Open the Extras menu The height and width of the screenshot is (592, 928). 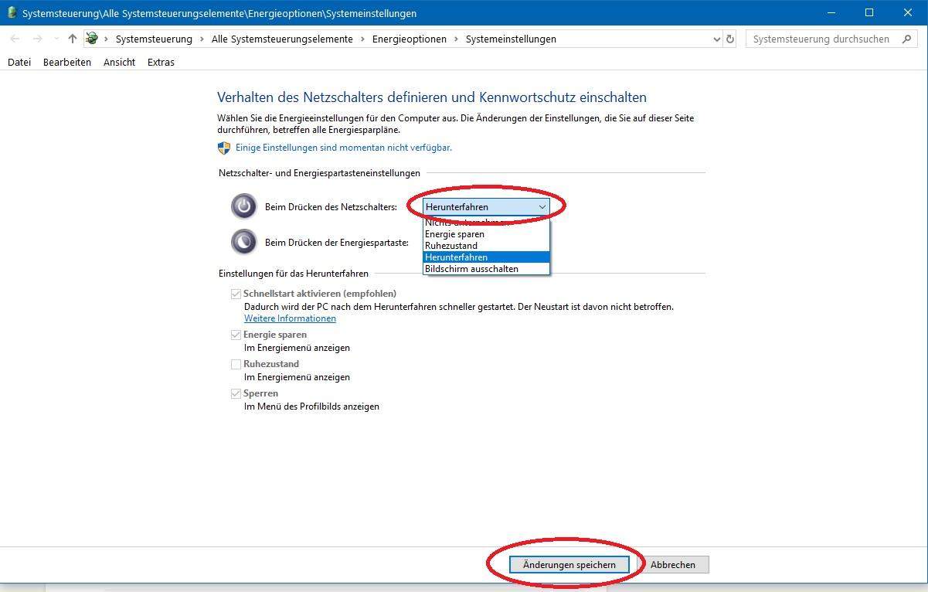point(161,62)
